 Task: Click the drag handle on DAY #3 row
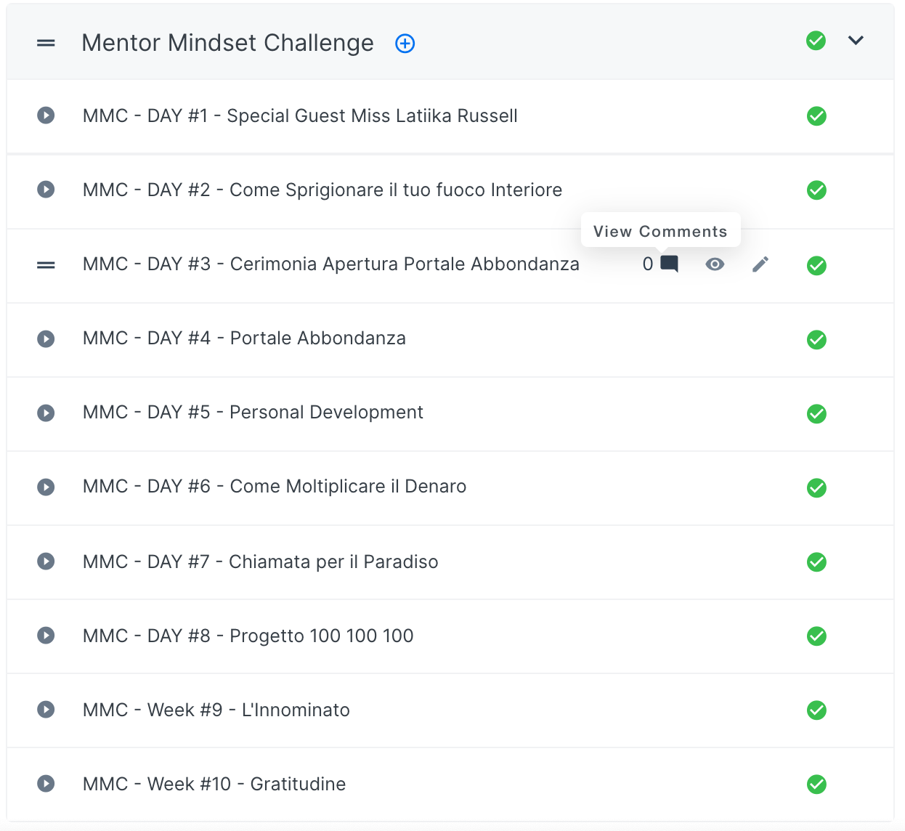[46, 265]
